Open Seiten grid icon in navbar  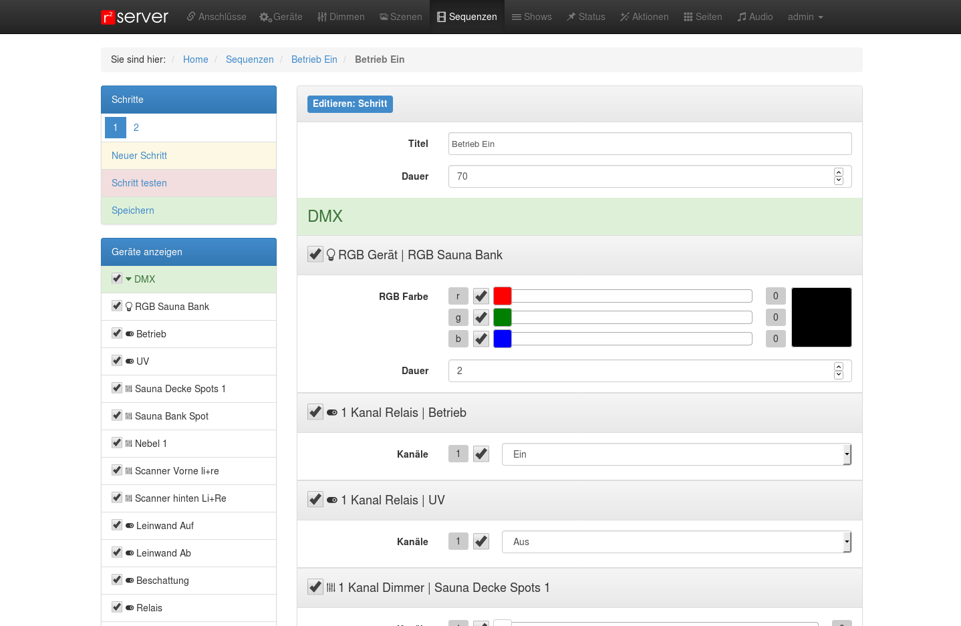[x=688, y=17]
